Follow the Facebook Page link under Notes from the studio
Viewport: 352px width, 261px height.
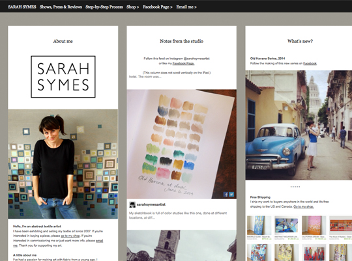point(183,63)
